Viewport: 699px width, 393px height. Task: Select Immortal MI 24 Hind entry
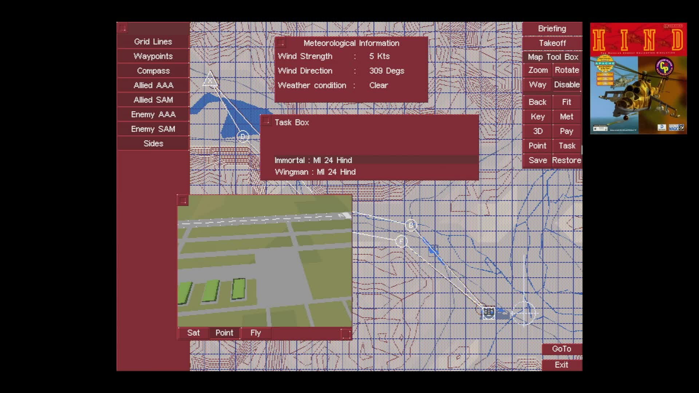pos(313,160)
